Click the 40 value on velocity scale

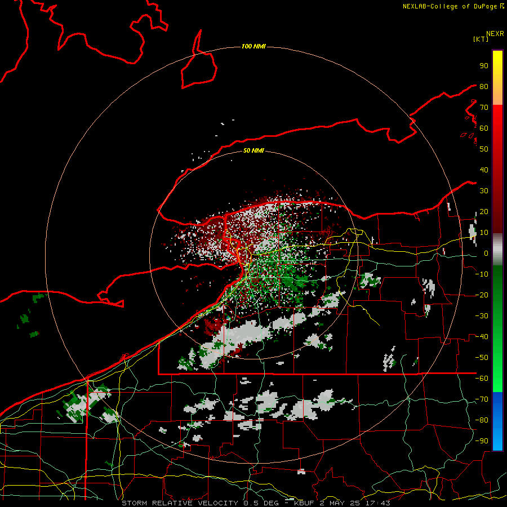pyautogui.click(x=484, y=170)
